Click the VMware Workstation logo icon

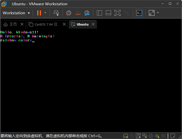[x=4, y=4]
